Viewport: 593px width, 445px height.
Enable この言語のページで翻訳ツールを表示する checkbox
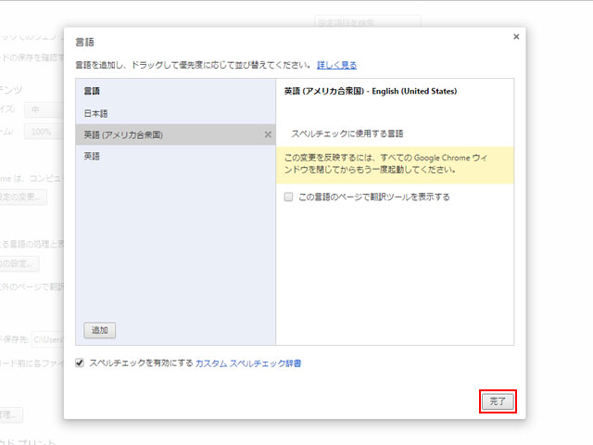pyautogui.click(x=289, y=197)
